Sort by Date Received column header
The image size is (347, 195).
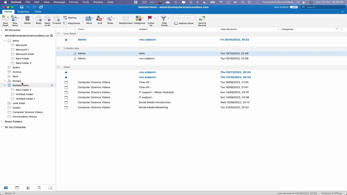pos(228,29)
